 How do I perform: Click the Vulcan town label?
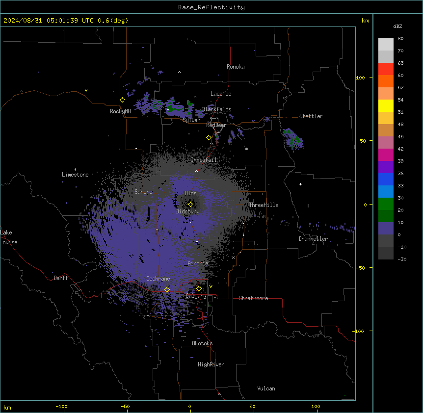point(266,388)
